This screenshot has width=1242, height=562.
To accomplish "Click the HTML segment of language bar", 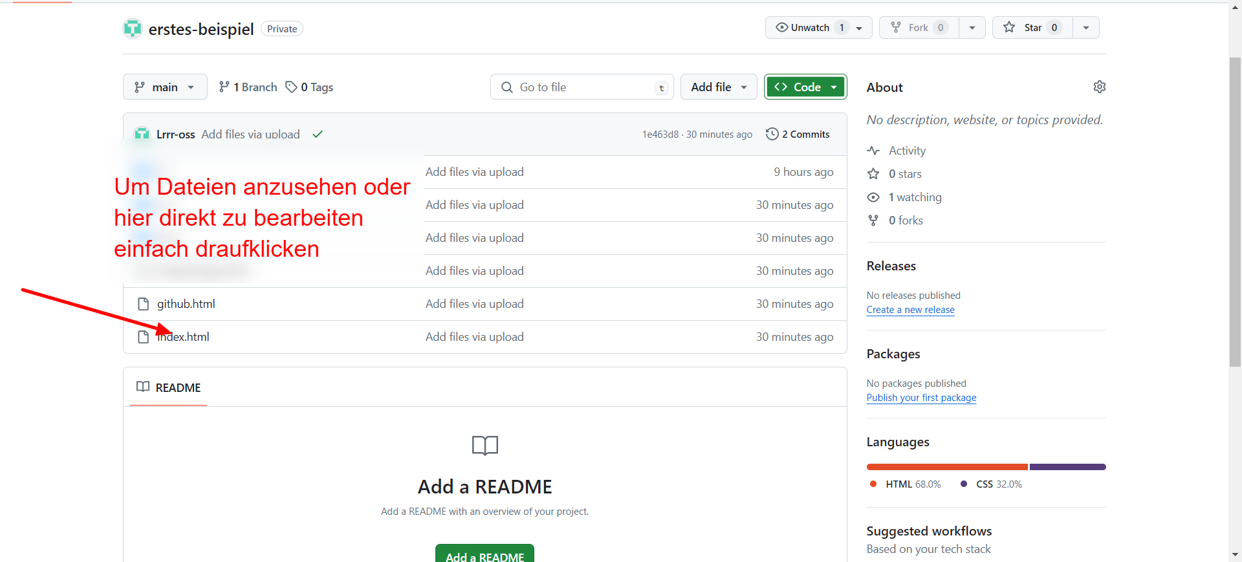I will (946, 467).
